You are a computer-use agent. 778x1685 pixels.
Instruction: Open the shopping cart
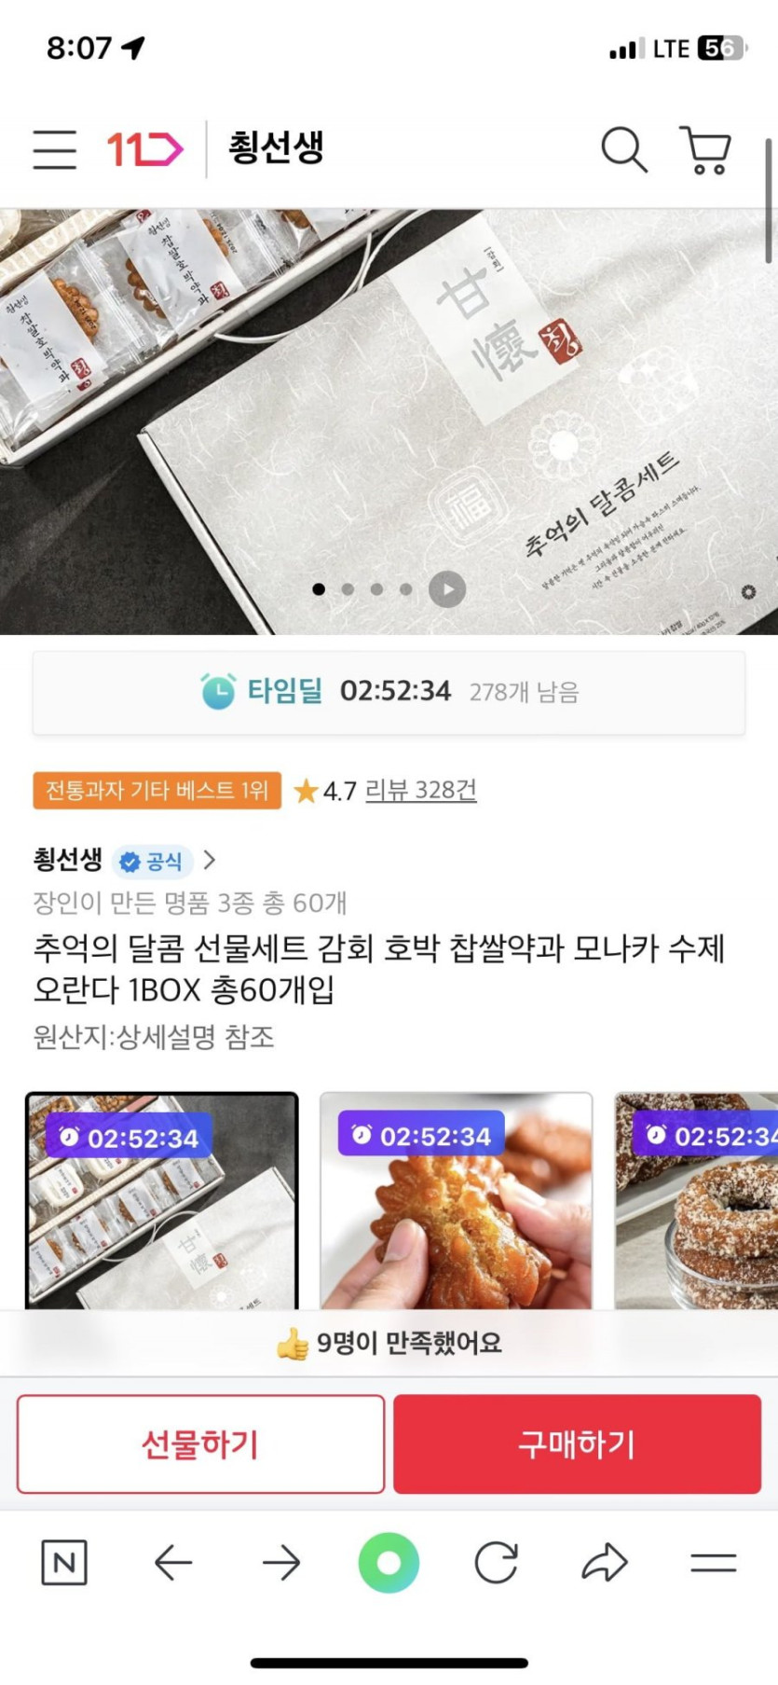(x=706, y=149)
